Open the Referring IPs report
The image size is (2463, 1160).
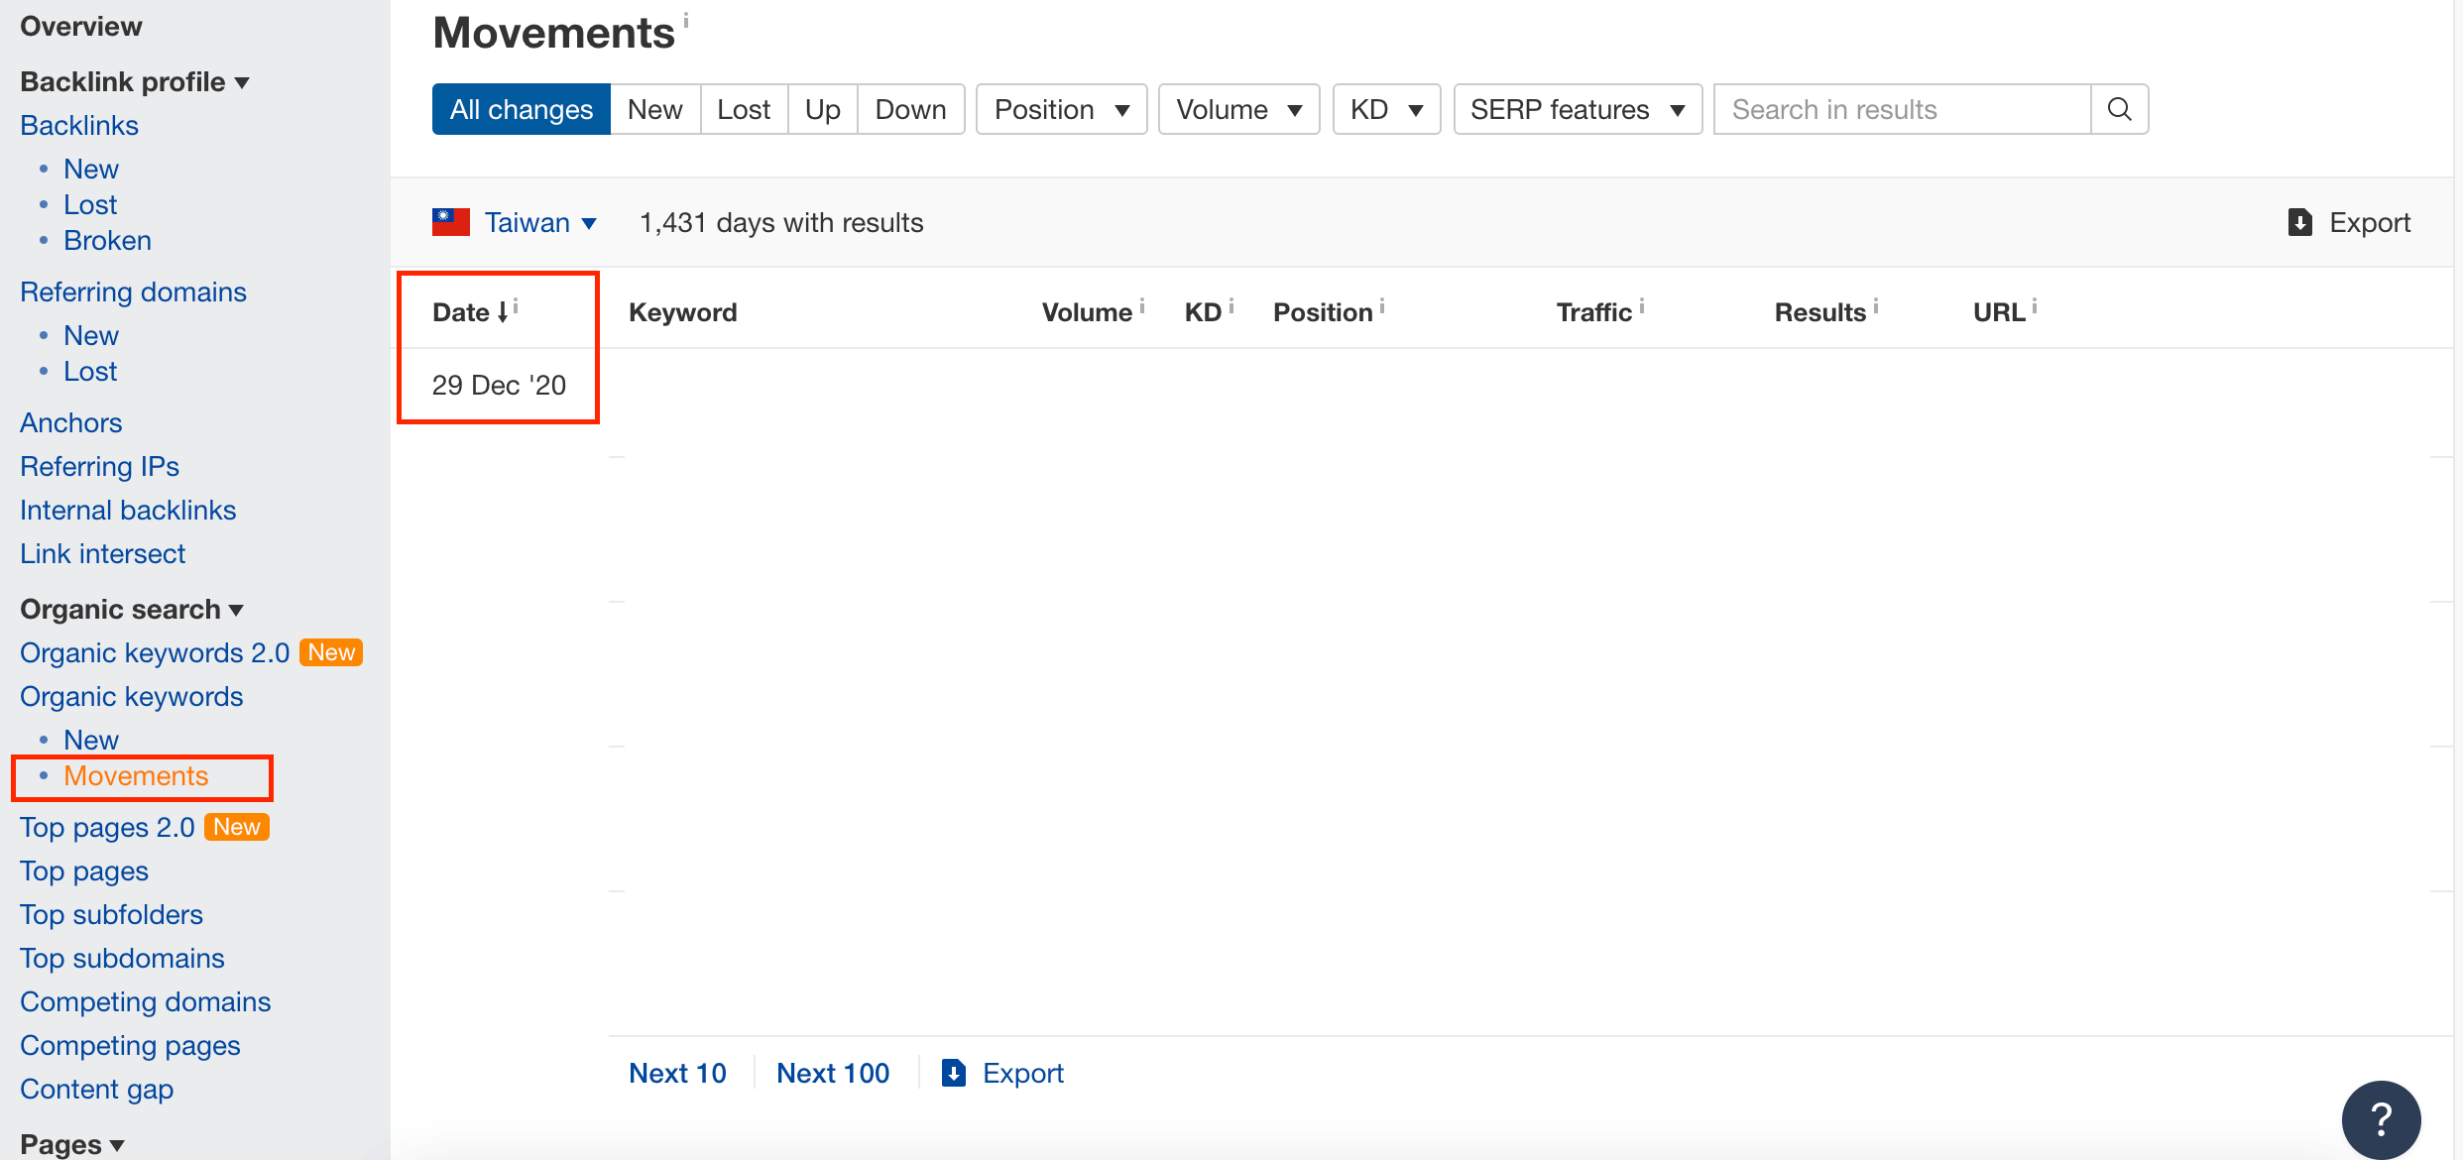pyautogui.click(x=99, y=466)
